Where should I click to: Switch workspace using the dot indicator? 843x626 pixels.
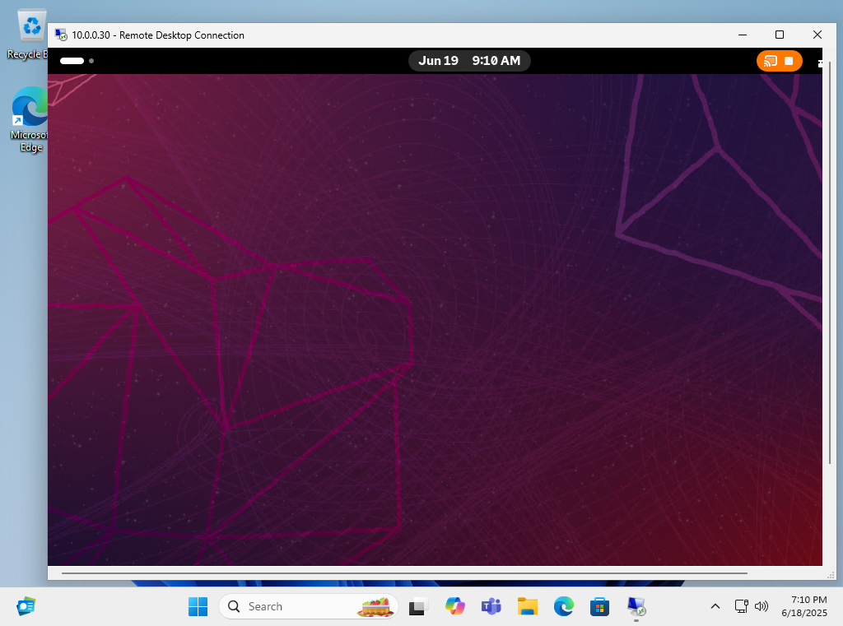91,60
